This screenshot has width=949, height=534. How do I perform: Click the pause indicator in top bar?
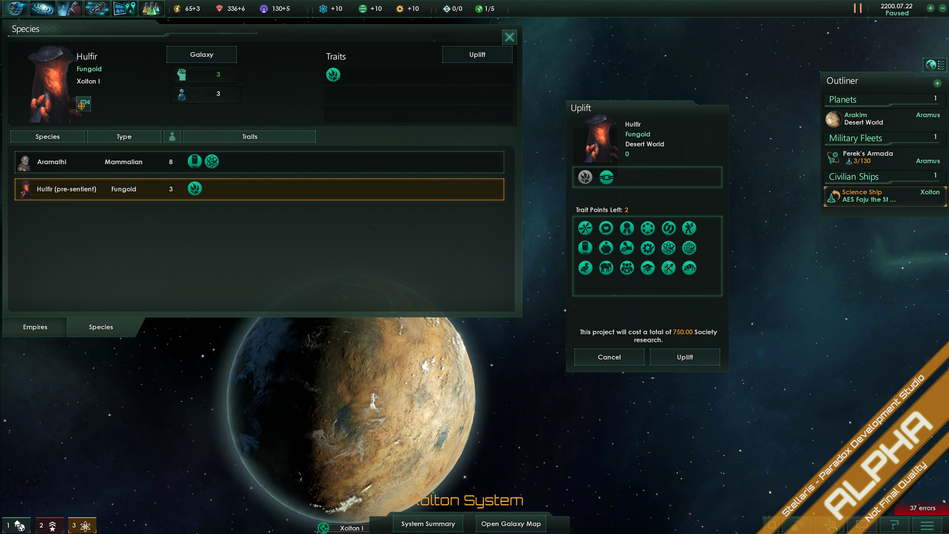[x=858, y=8]
